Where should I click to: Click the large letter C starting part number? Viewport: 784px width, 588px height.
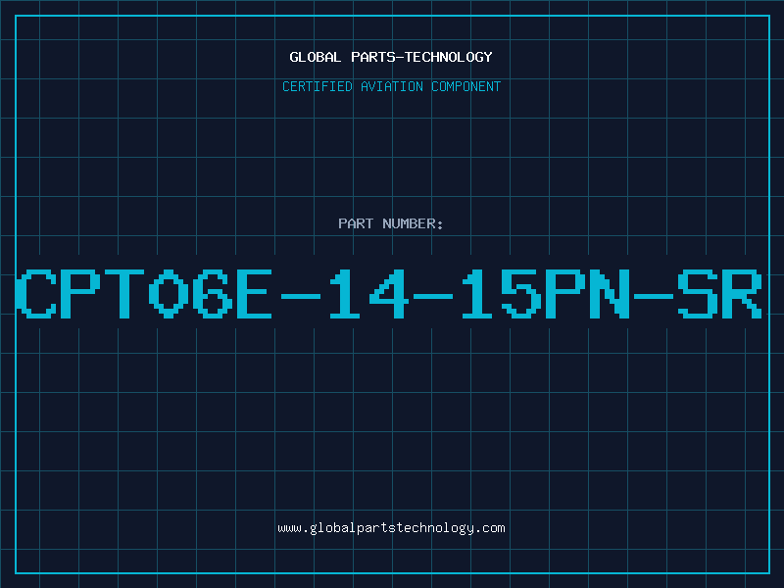point(36,294)
